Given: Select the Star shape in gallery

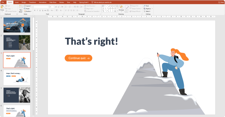Looking at the screenshot, I should pyautogui.click(x=115, y=11).
